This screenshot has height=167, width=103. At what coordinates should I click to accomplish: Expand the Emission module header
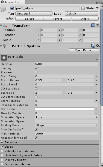(49, 142)
